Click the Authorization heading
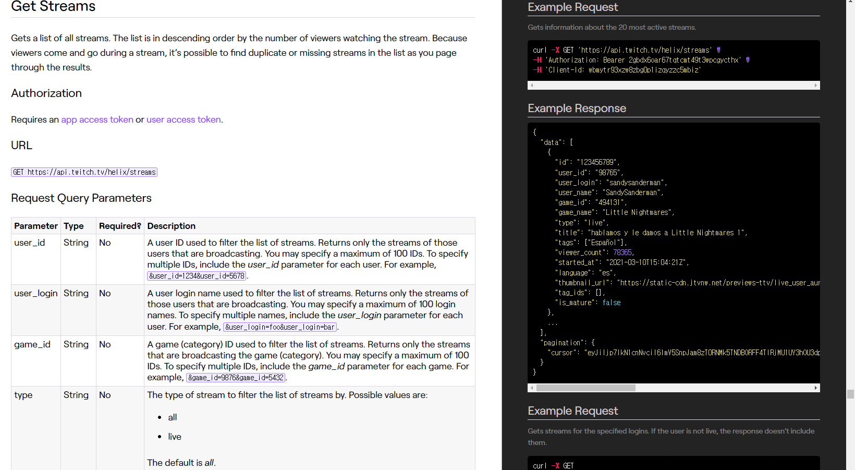The height and width of the screenshot is (470, 855). 46,93
